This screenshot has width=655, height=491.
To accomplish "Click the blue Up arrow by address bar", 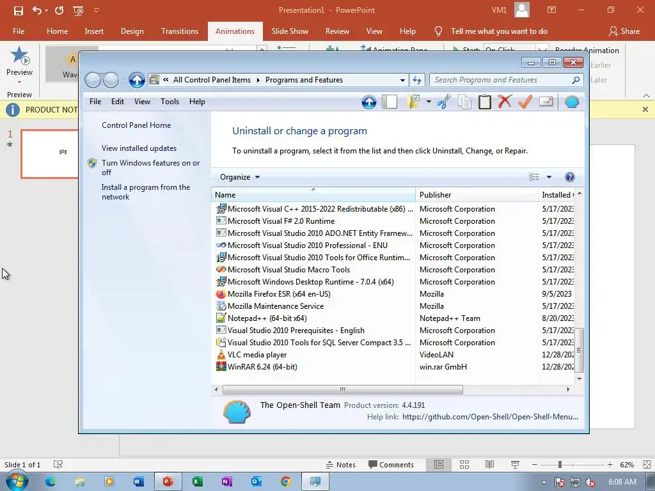I will point(137,80).
